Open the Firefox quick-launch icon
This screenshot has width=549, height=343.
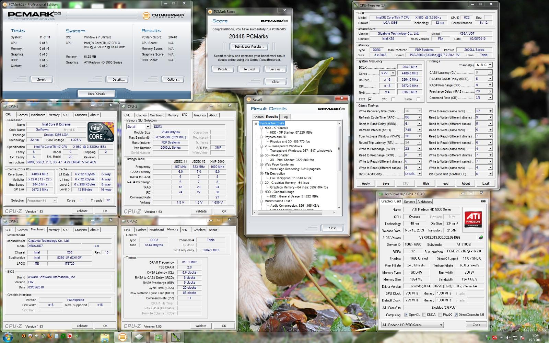click(x=50, y=336)
